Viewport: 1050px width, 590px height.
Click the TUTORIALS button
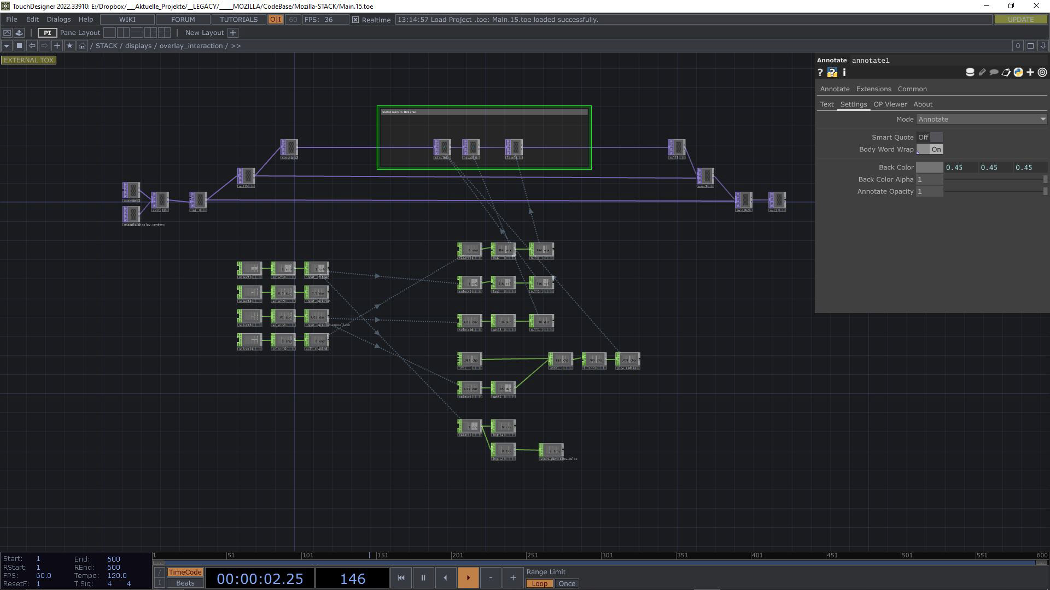point(238,19)
